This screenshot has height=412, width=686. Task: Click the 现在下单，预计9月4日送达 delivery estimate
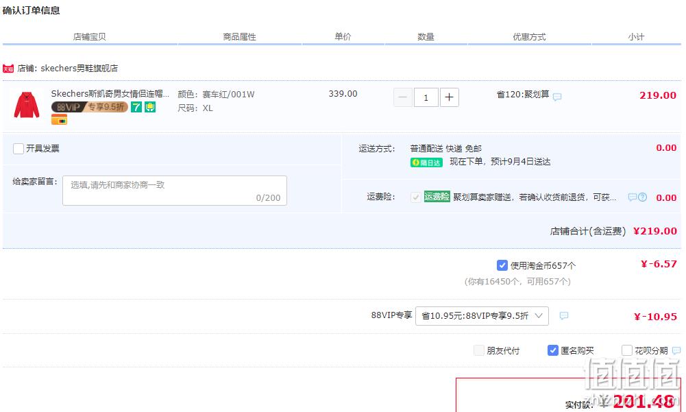[500, 162]
